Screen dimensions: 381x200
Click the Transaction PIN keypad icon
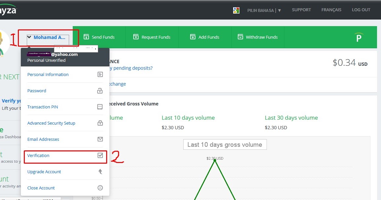[100, 107]
